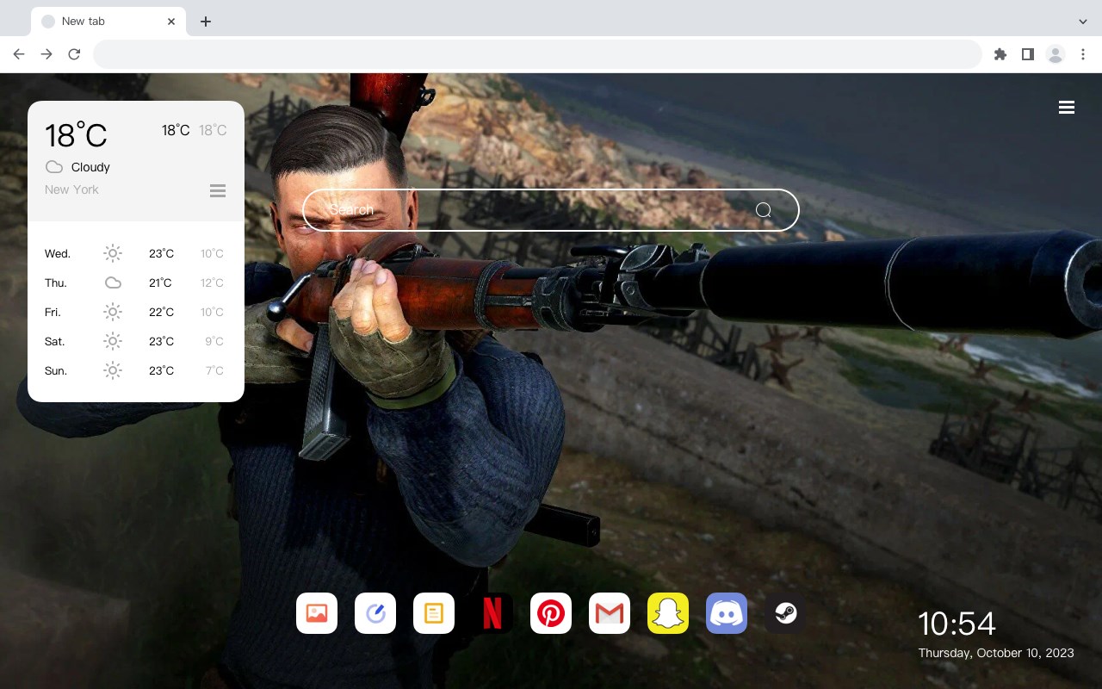Select the Fri. forecast row

click(x=136, y=312)
